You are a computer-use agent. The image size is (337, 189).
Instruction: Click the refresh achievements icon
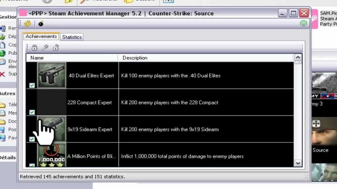[x=27, y=24]
